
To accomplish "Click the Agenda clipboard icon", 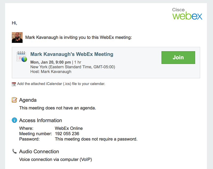I will coord(14,100).
